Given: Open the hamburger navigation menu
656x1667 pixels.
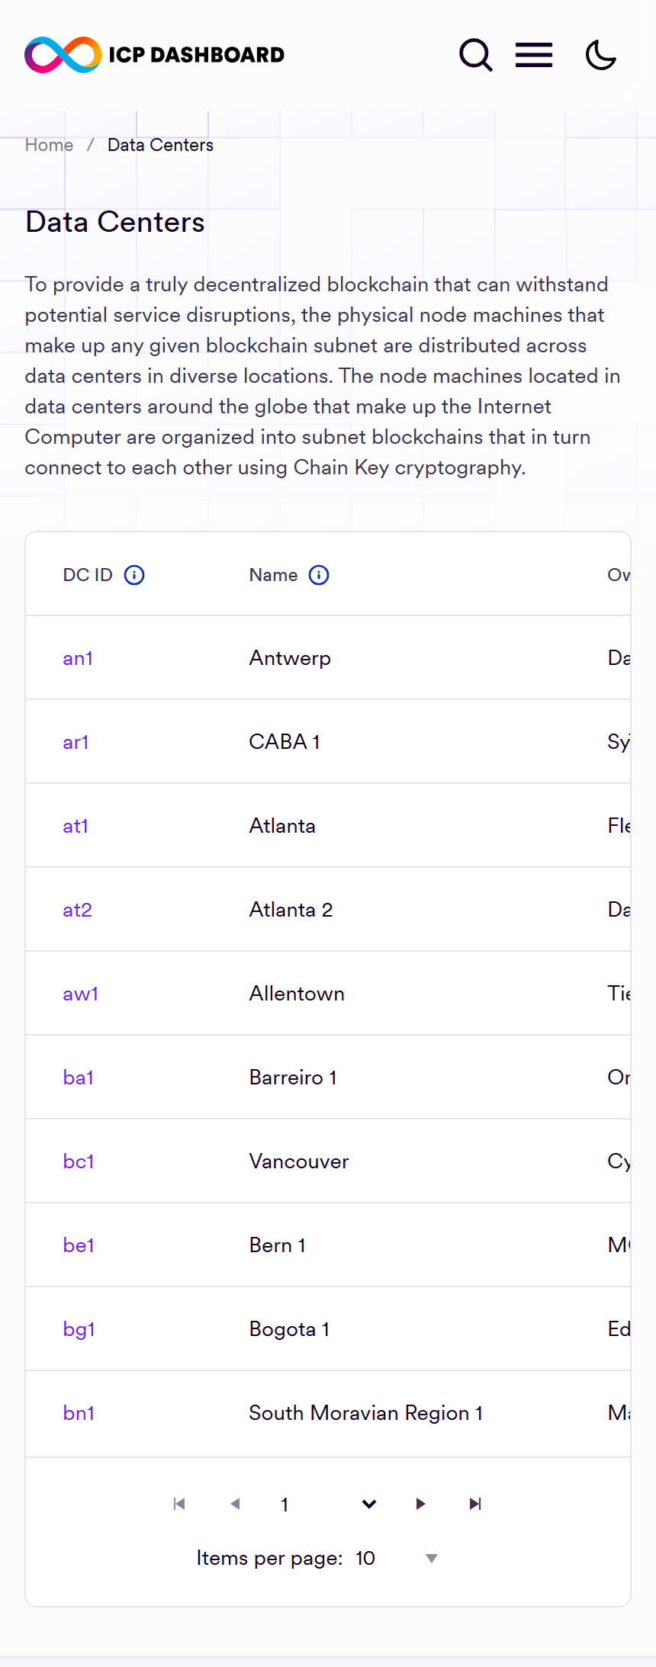Looking at the screenshot, I should point(534,55).
